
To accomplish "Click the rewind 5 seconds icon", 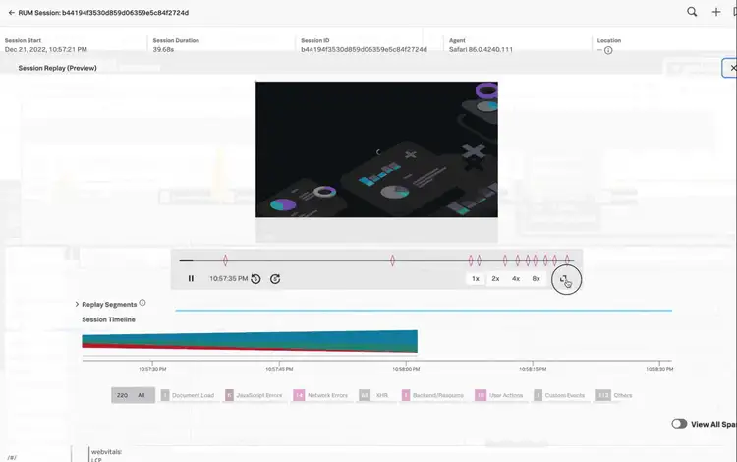I will click(255, 279).
